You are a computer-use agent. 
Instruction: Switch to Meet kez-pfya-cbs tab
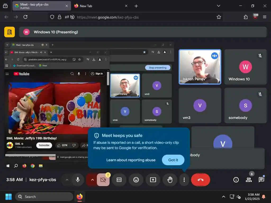tap(42, 6)
